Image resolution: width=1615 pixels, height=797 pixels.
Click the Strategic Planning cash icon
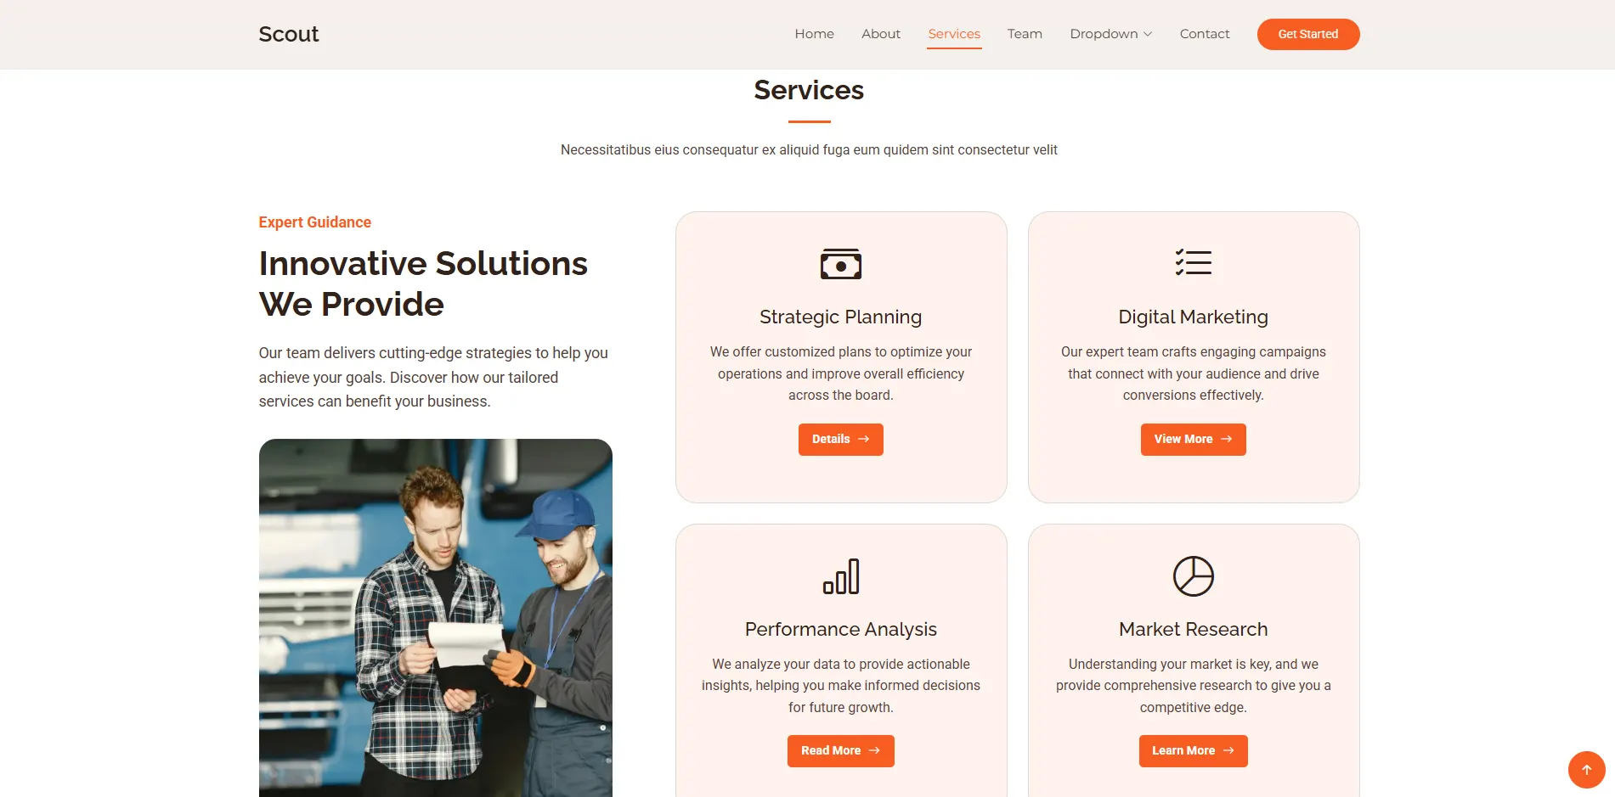pyautogui.click(x=840, y=264)
